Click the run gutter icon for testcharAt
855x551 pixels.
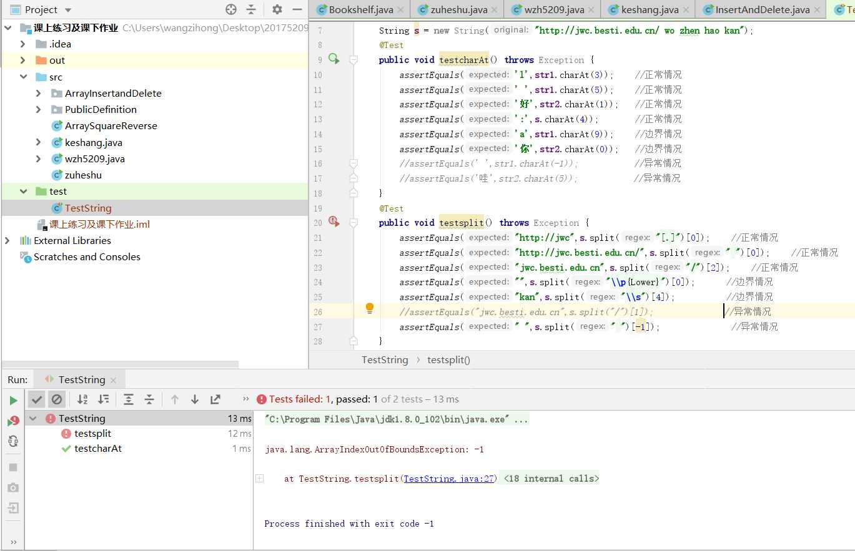tap(334, 59)
